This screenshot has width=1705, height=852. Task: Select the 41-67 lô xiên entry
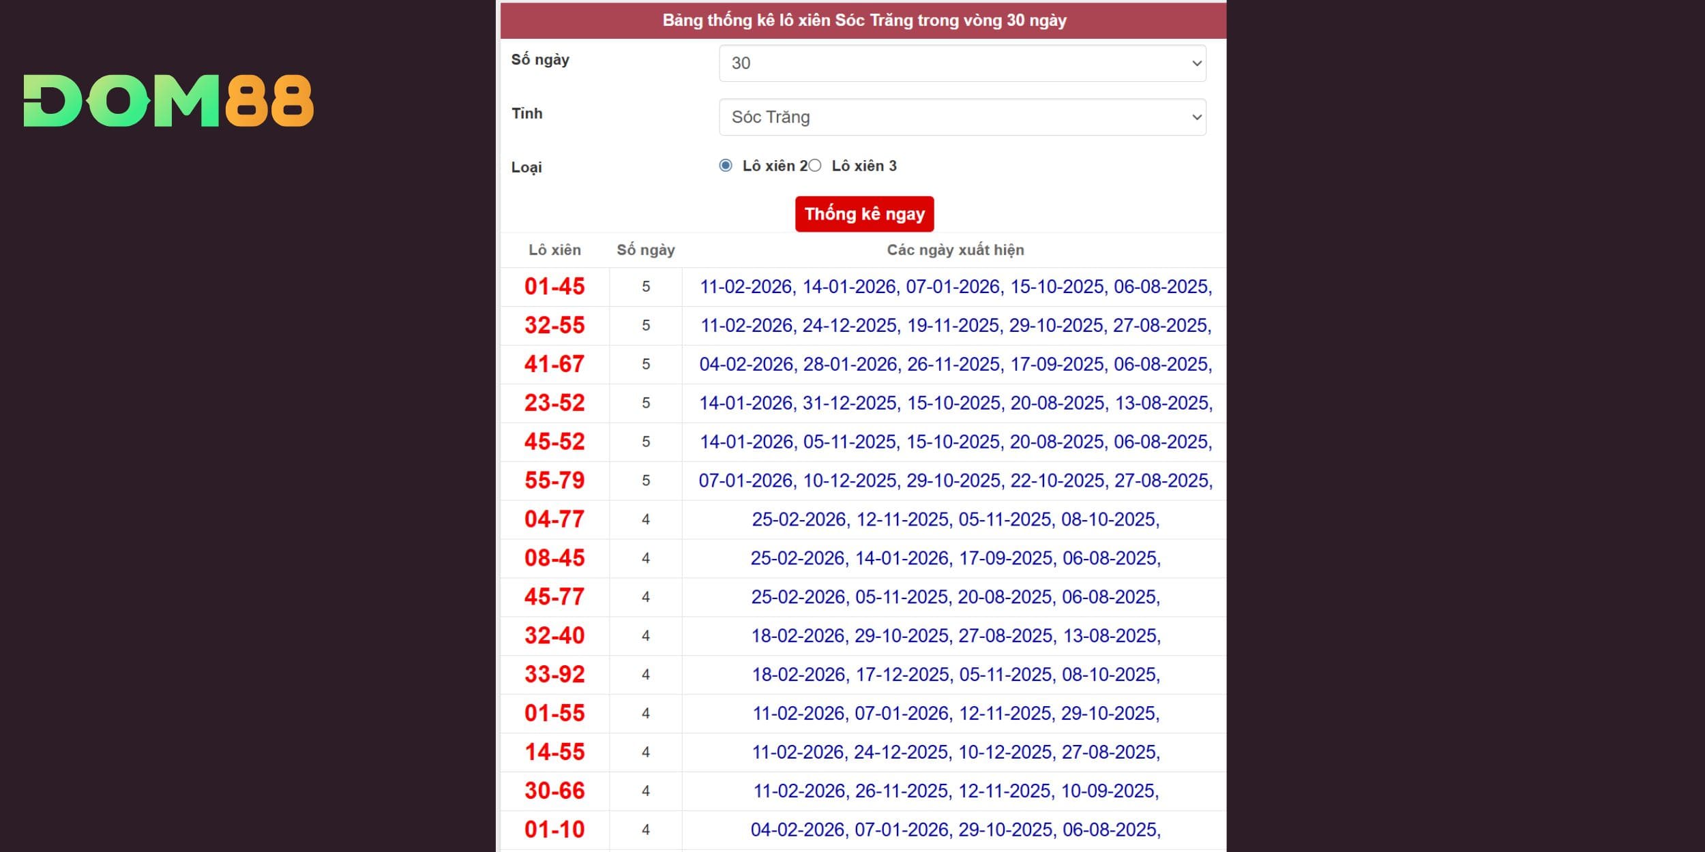(554, 364)
